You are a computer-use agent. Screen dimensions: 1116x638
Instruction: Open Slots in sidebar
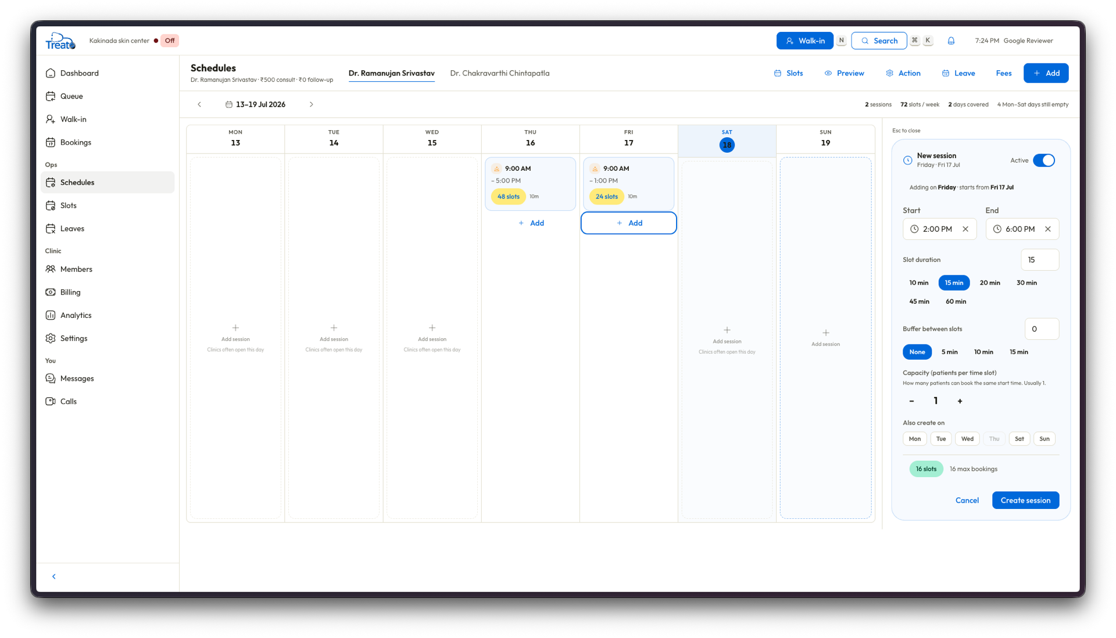pyautogui.click(x=108, y=206)
